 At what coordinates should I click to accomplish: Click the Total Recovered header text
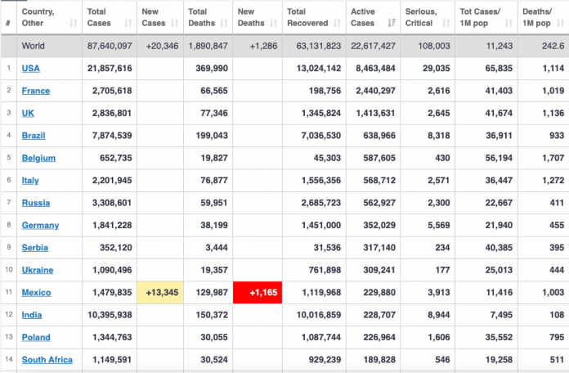coord(307,17)
